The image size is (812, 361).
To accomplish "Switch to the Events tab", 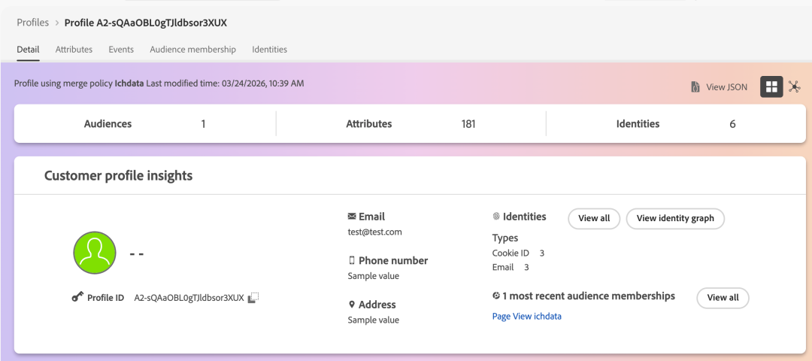I will tap(121, 50).
